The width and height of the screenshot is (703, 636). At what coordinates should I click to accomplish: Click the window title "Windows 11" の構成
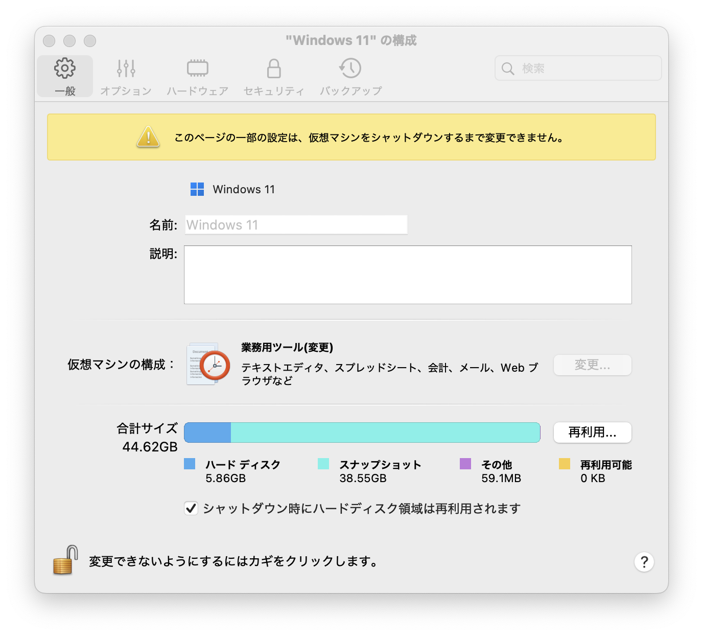click(x=351, y=40)
